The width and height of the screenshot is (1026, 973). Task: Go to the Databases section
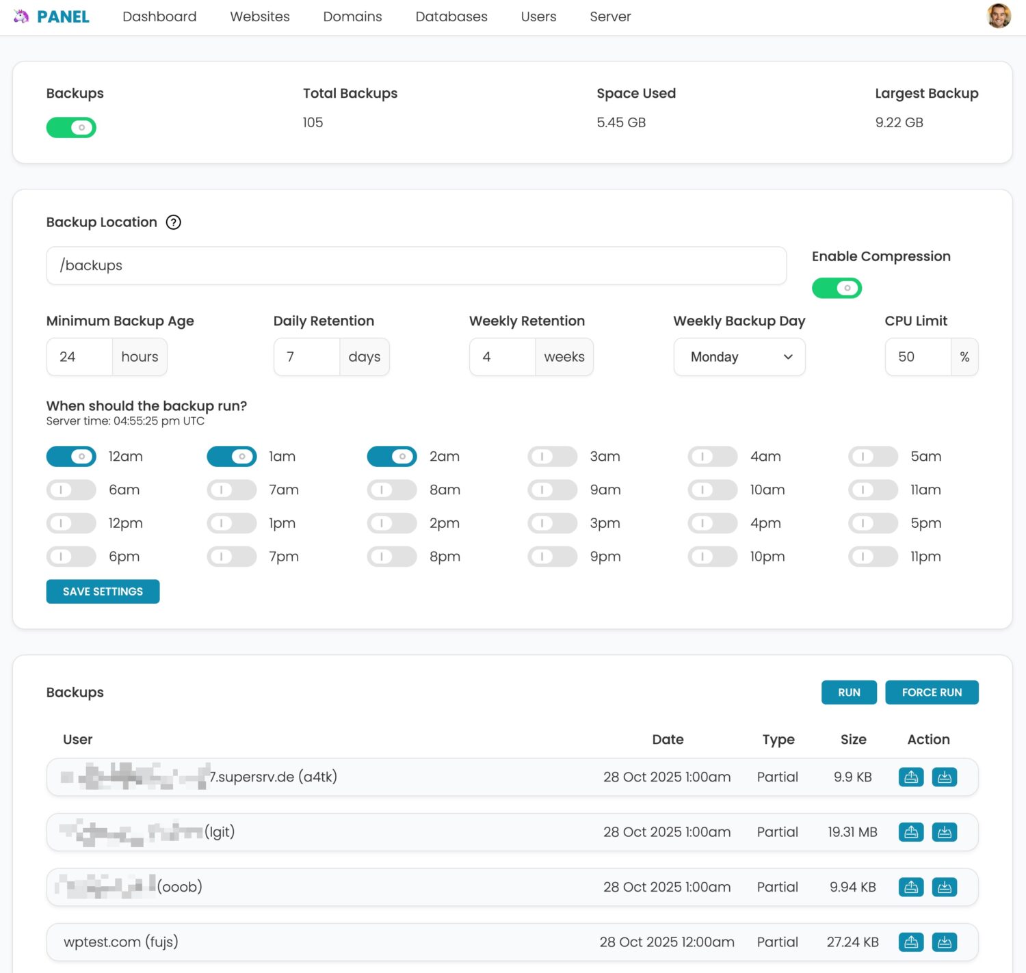451,16
